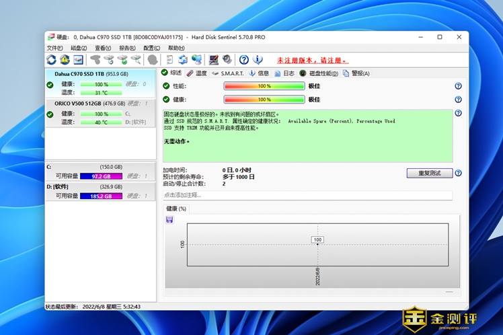
Task: Click the save floppy icon above health chart
Action: 169,219
